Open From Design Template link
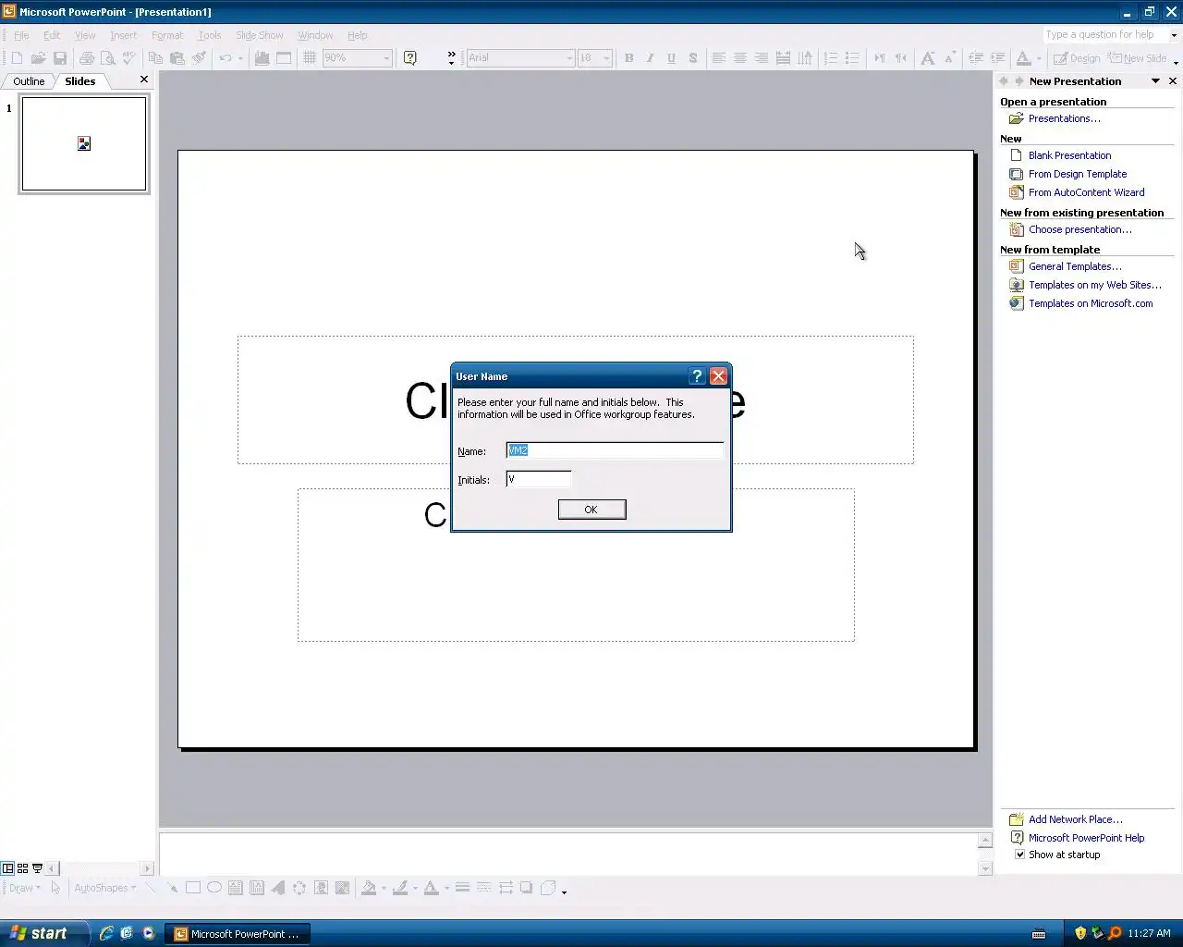 tap(1078, 174)
